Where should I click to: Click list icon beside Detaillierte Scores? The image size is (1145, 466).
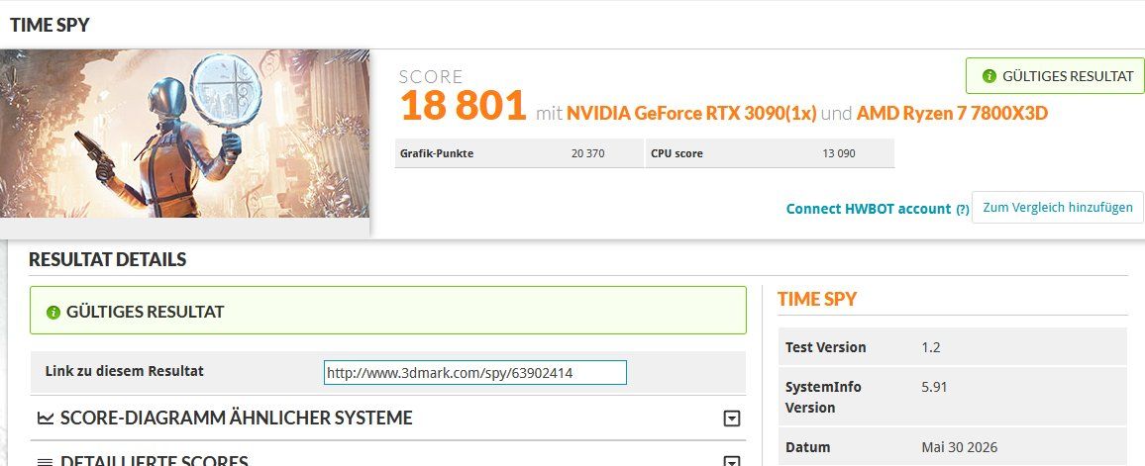point(46,462)
